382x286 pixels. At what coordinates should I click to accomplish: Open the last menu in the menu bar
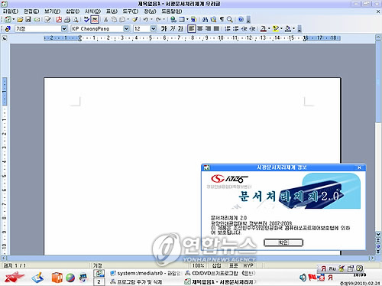[172, 11]
